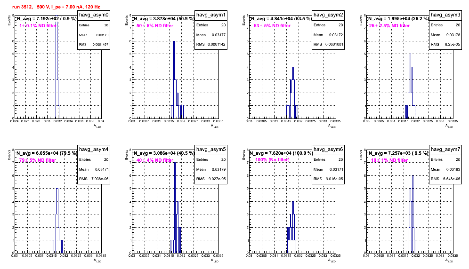Click Mean 0.03178 in havg_asym3 stats

[x=445, y=35]
